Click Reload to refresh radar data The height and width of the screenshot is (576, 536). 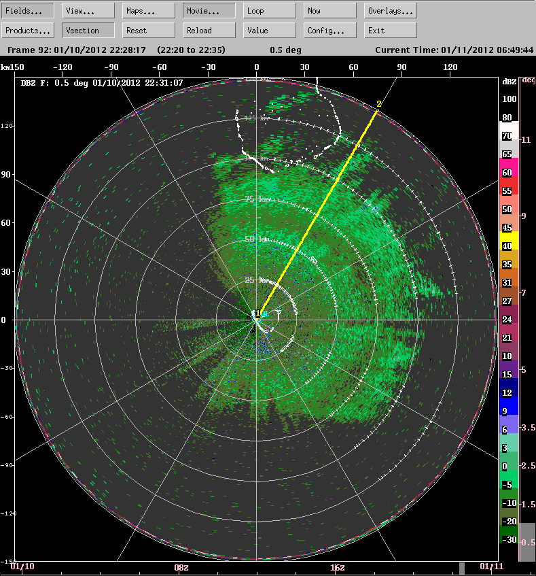[x=209, y=30]
